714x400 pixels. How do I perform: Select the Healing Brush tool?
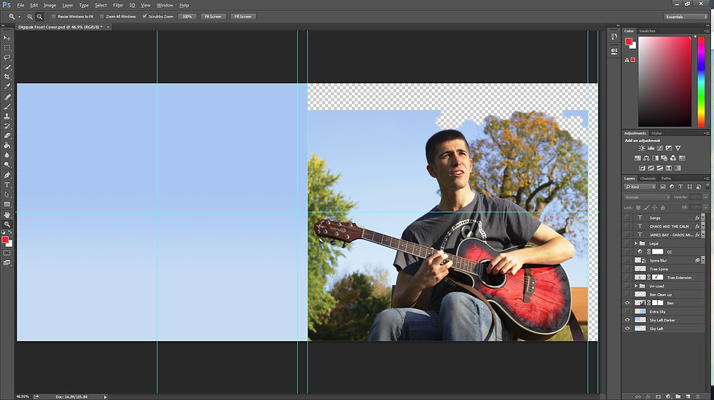[7, 97]
